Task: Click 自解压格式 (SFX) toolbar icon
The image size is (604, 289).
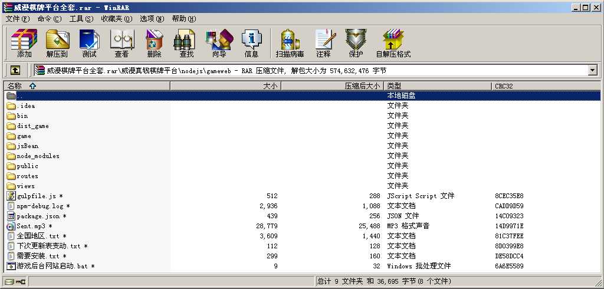Action: click(393, 43)
